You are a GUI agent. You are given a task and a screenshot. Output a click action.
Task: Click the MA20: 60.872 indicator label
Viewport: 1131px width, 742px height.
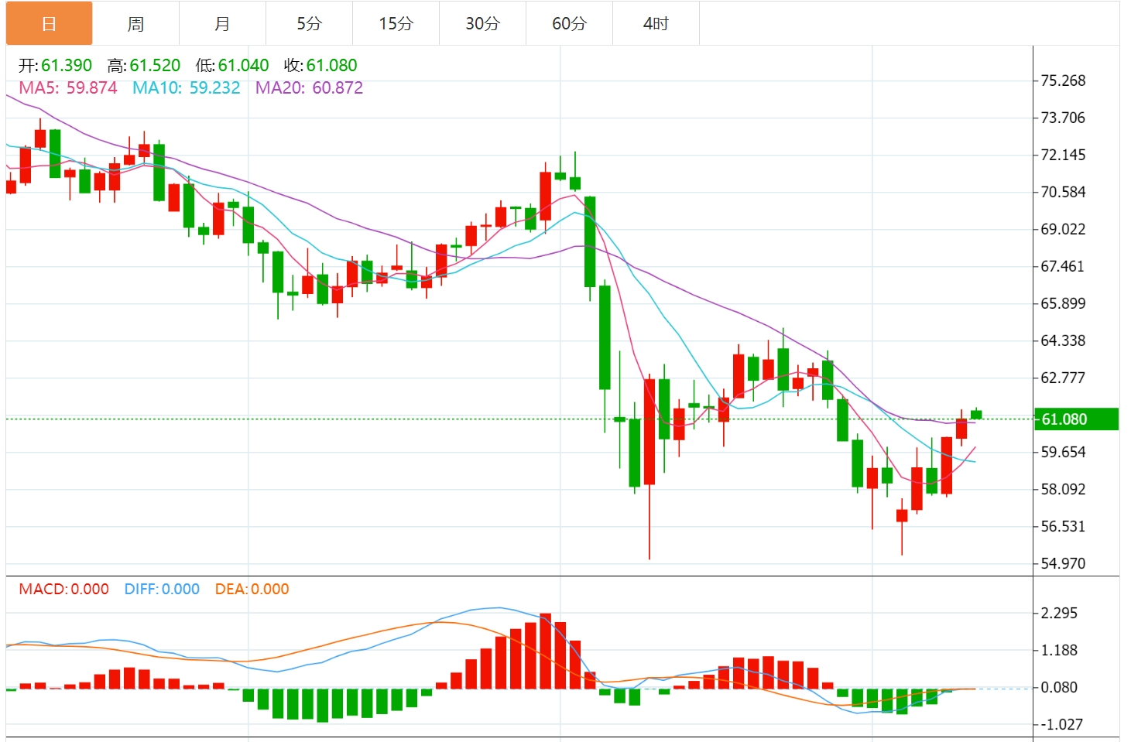click(x=309, y=88)
